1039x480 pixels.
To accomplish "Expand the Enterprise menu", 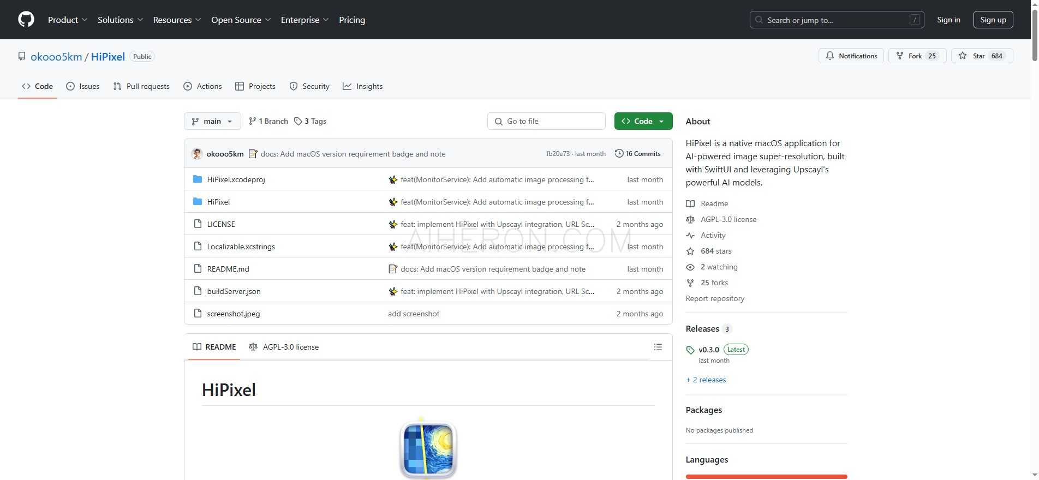I will point(305,20).
